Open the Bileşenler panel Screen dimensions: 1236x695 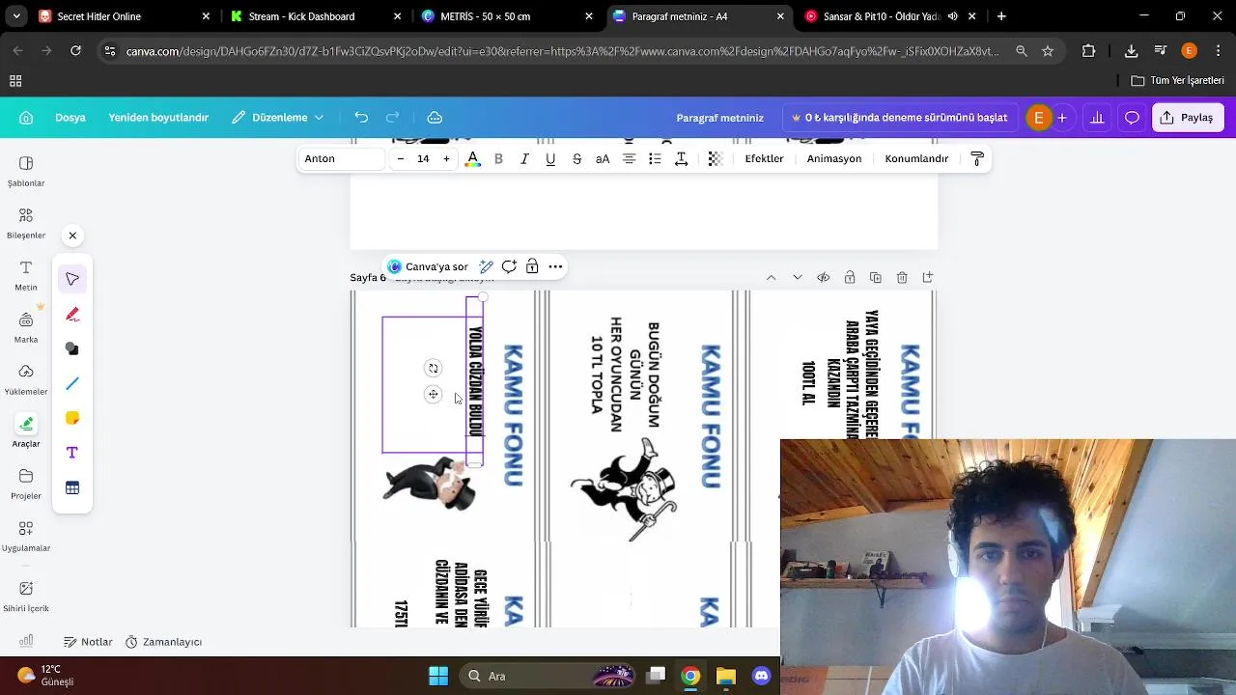coord(26,223)
